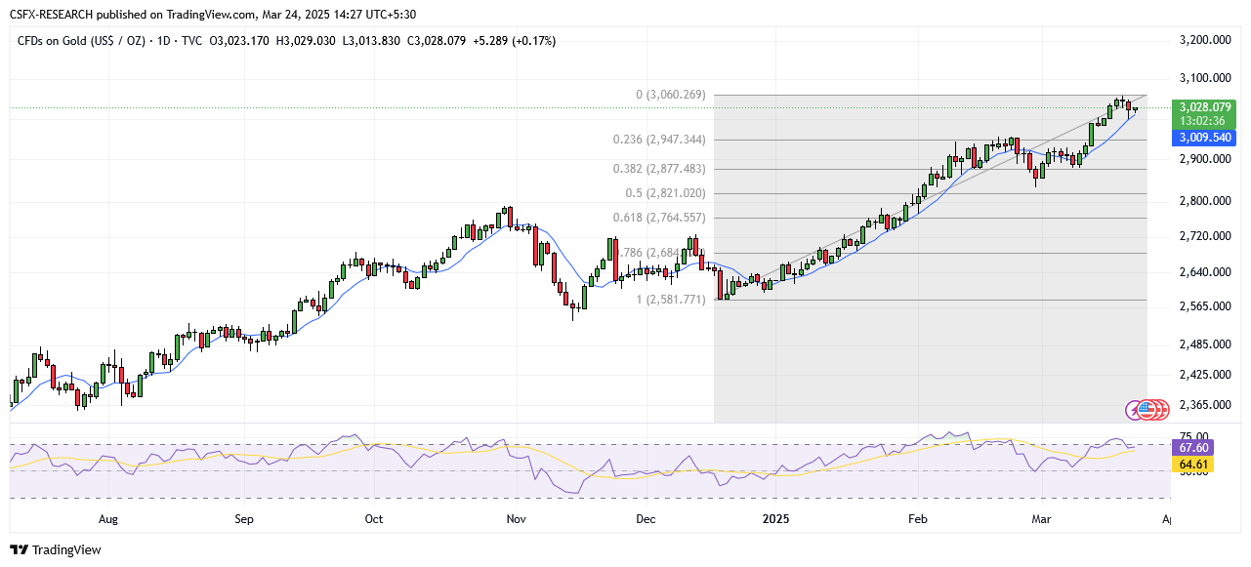Click the Oct label on the time axis
Viewport: 1251px width, 567px height.
tap(373, 519)
